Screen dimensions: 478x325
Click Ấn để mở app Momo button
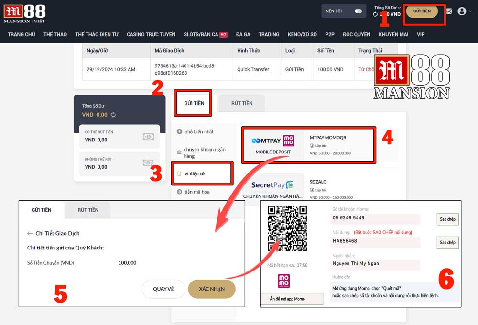click(292, 299)
